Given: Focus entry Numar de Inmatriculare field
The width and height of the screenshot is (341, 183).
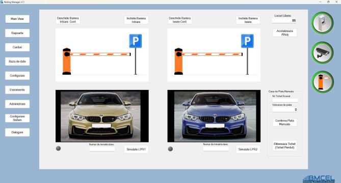Looking at the screenshot, I should point(102,149).
